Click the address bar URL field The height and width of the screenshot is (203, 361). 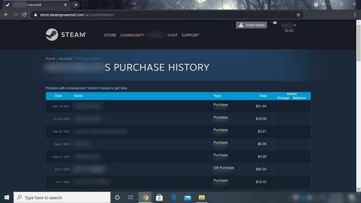tap(167, 15)
